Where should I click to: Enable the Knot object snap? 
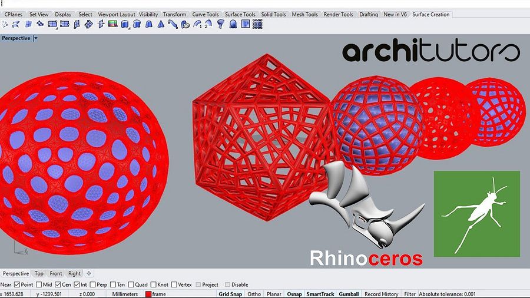(x=154, y=284)
